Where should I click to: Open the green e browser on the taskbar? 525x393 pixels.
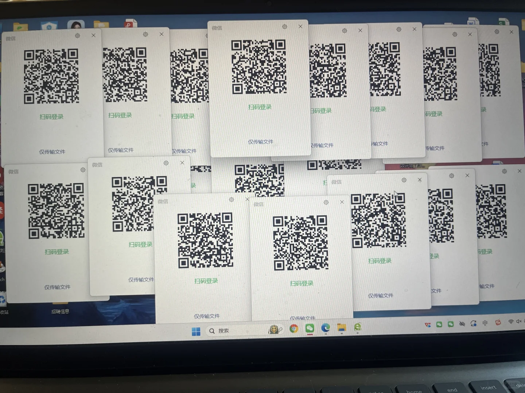coord(358,327)
